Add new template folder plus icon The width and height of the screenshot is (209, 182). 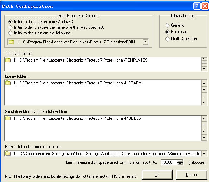(x=204, y=62)
